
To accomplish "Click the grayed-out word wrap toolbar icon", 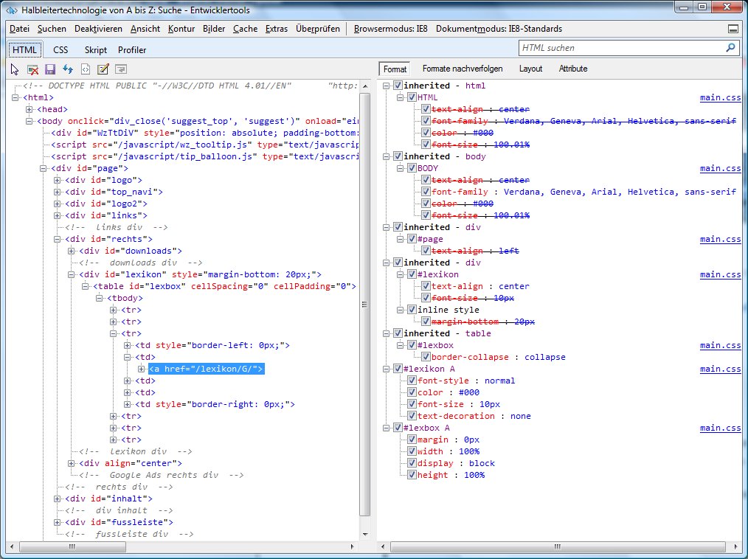I will (121, 69).
